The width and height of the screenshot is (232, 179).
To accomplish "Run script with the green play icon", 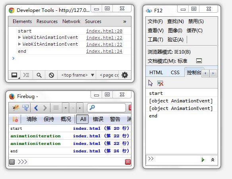I will click(x=203, y=160).
